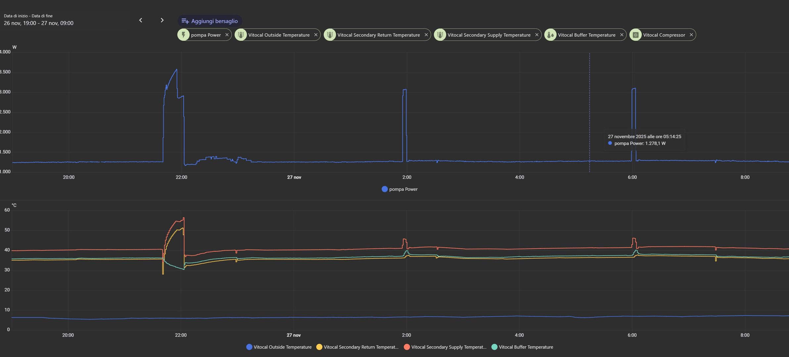The image size is (789, 357).
Task: Go to the previous time range
Action: point(141,20)
